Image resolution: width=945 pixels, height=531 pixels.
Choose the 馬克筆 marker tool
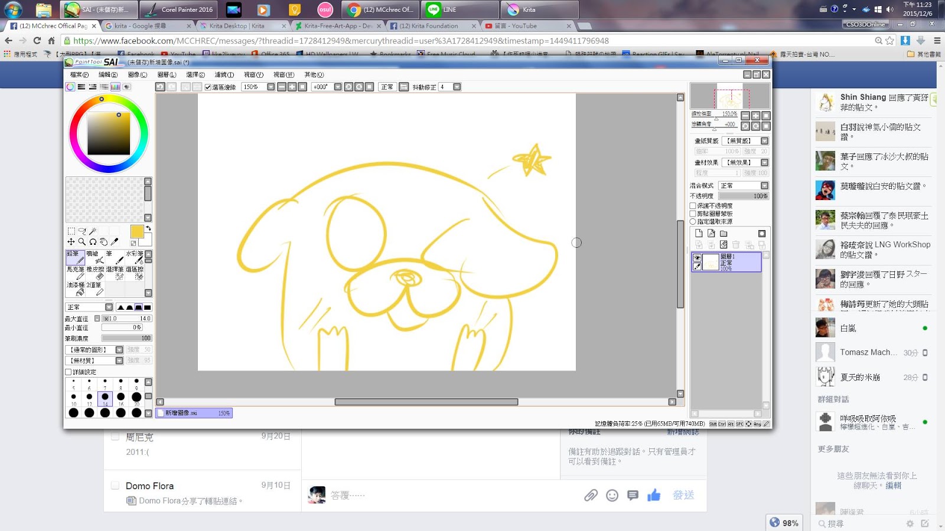click(x=75, y=273)
